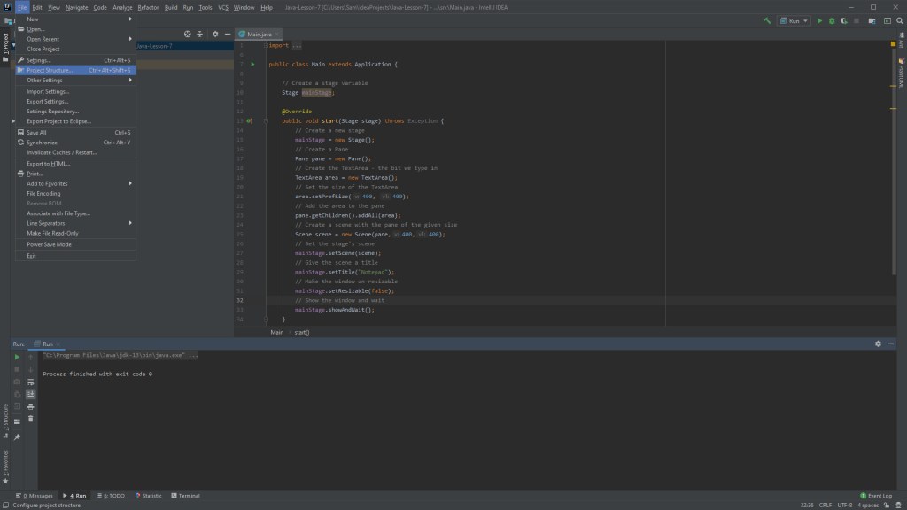This screenshot has width=907, height=510.
Task: Toggle scroll to end in Run console
Action: pos(30,394)
